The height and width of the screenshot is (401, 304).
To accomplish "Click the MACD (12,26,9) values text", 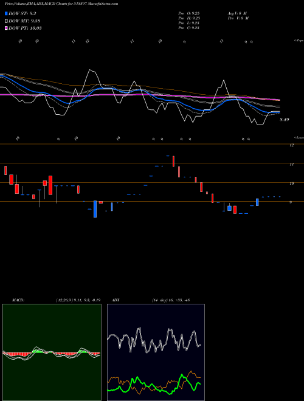I will pos(78,300).
